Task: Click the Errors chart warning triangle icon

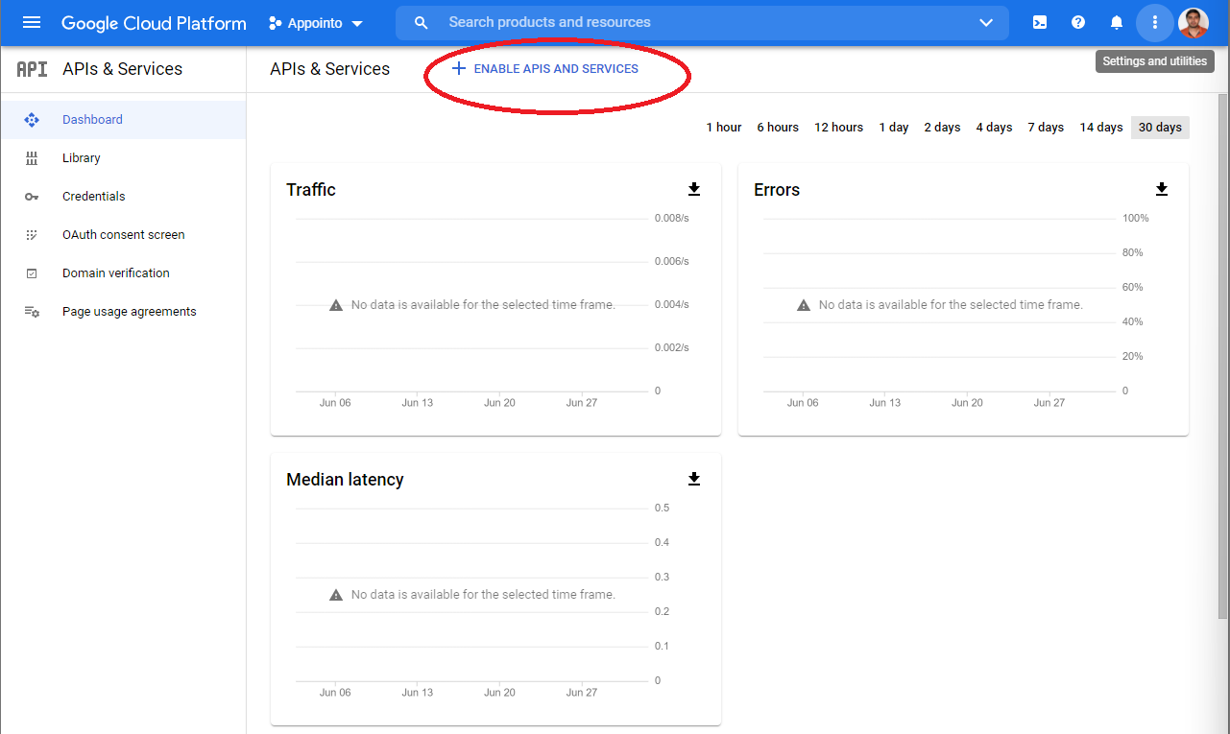Action: (x=804, y=305)
